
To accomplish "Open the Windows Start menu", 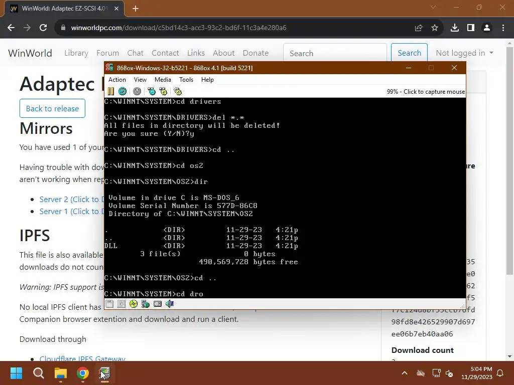I will 16,373.
